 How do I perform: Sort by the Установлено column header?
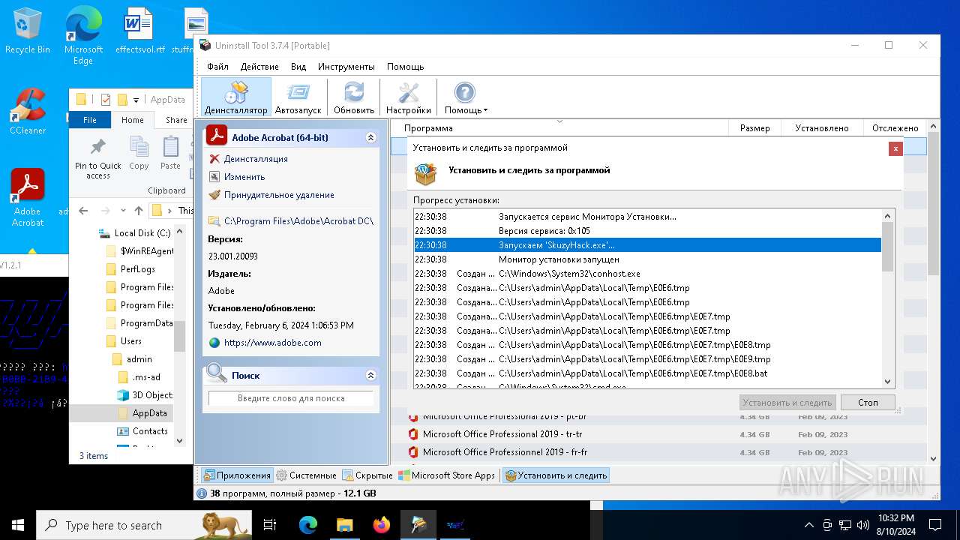(x=822, y=128)
